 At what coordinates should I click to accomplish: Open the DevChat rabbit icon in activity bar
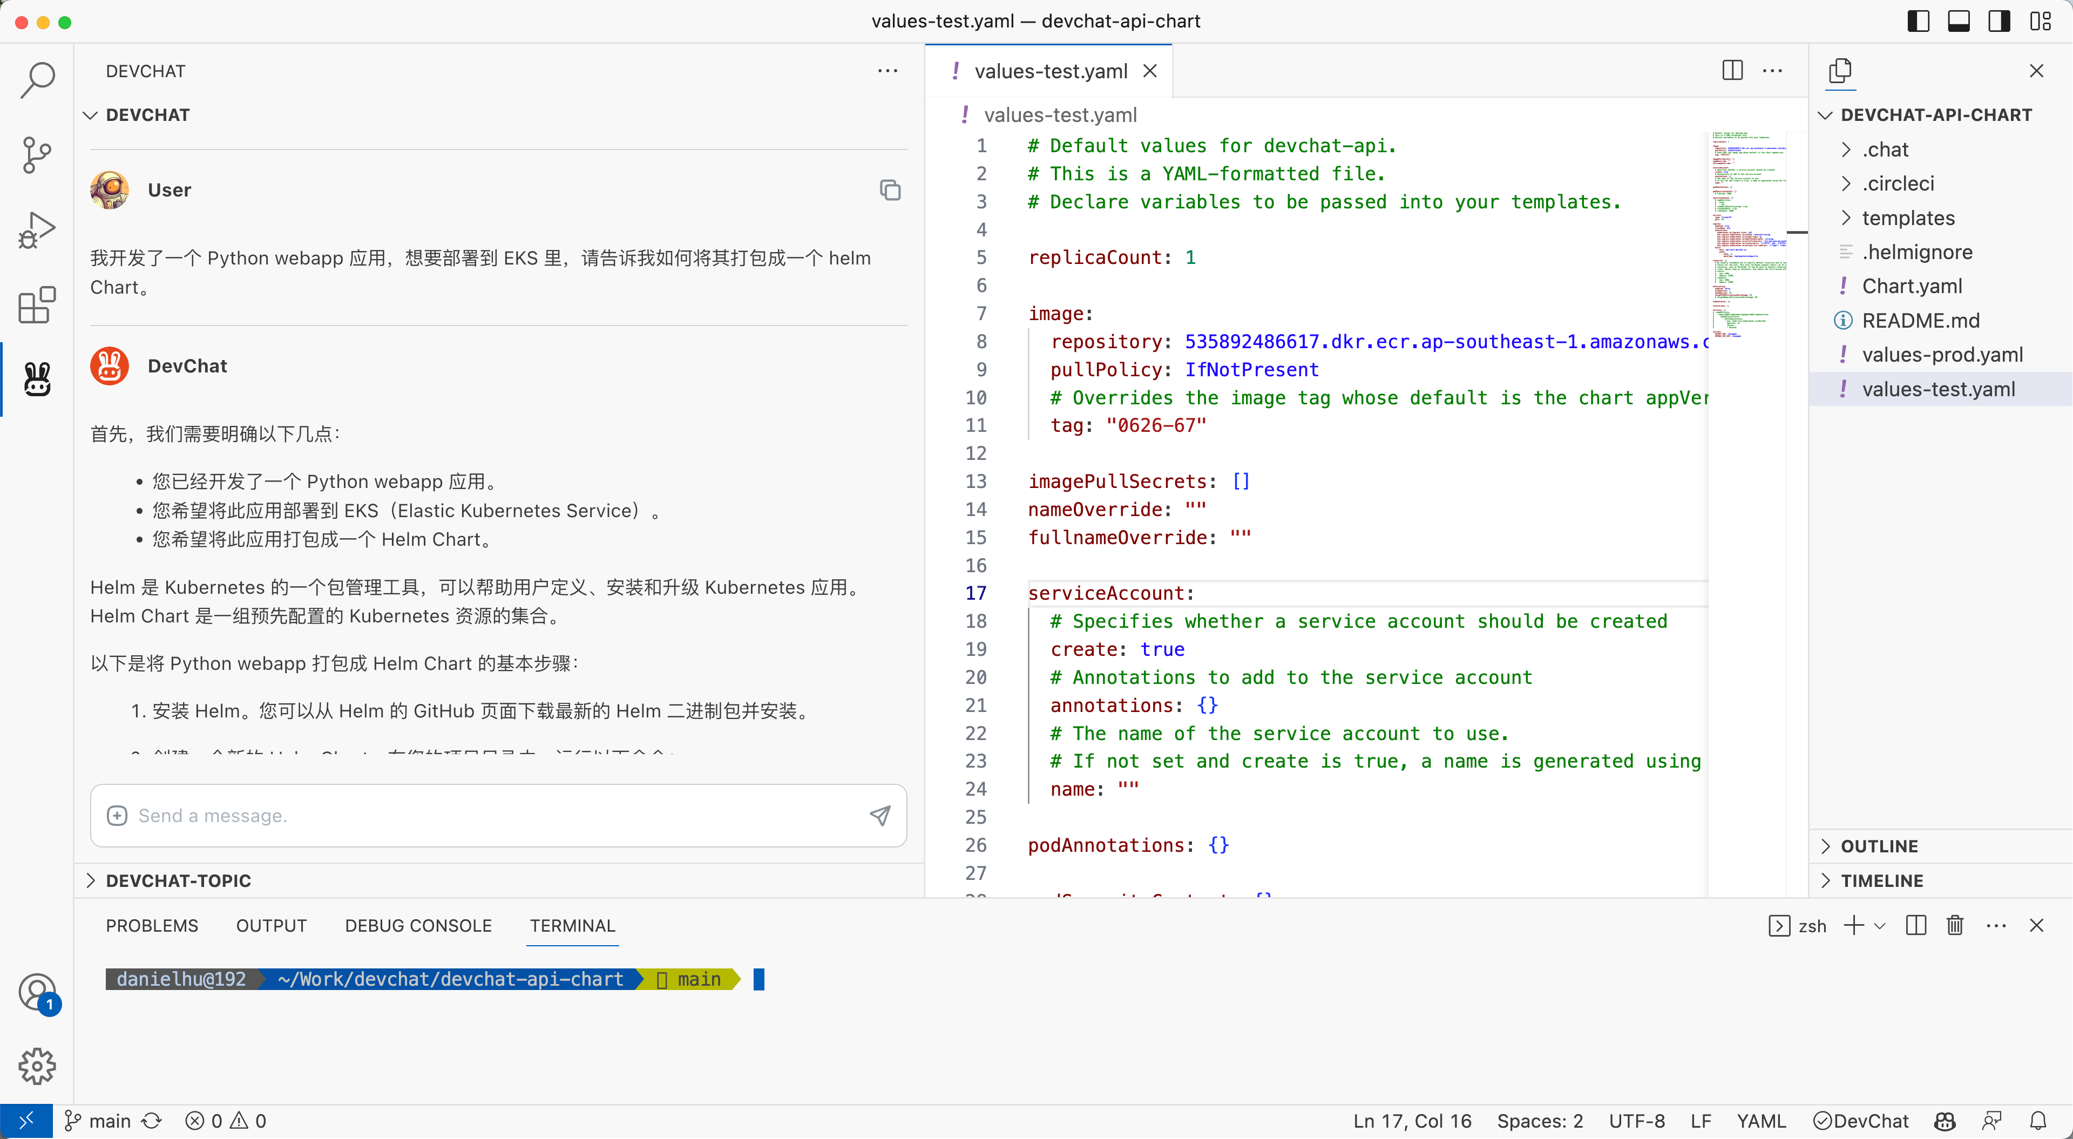pyautogui.click(x=36, y=378)
